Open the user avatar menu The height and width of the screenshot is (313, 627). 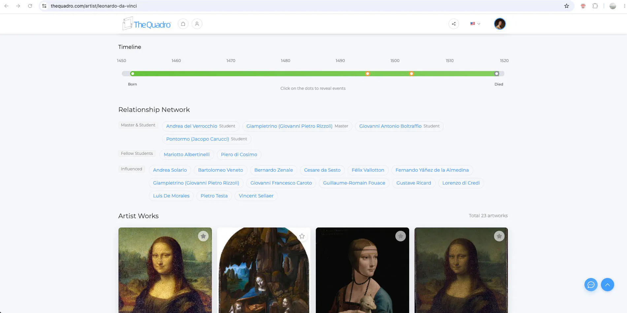(500, 24)
